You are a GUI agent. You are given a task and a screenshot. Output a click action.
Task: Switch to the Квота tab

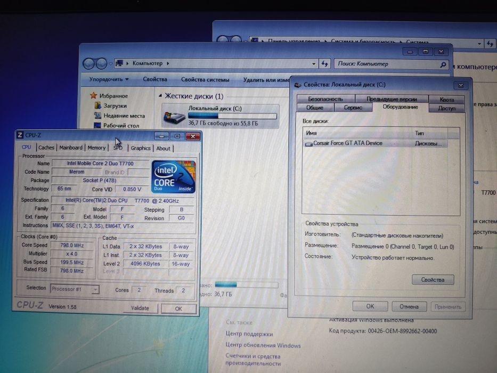(447, 100)
